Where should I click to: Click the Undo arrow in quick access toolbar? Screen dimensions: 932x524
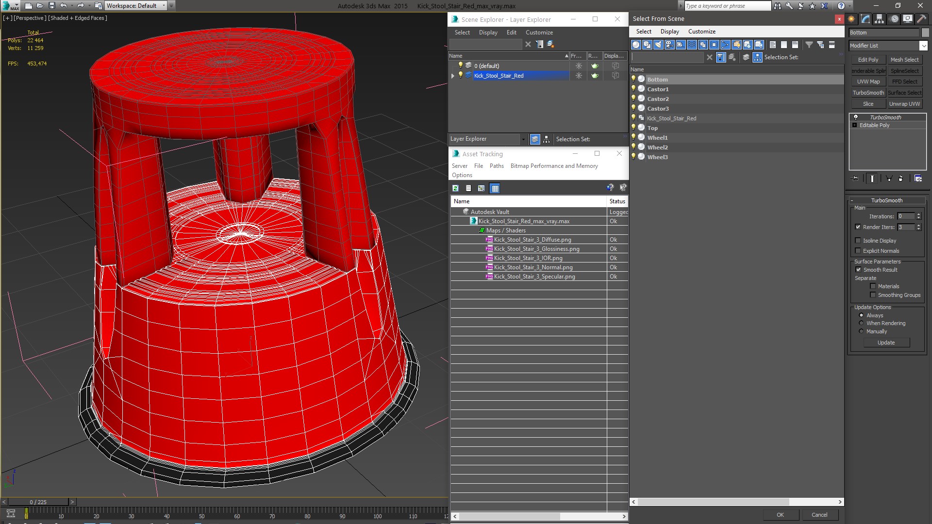(63, 6)
